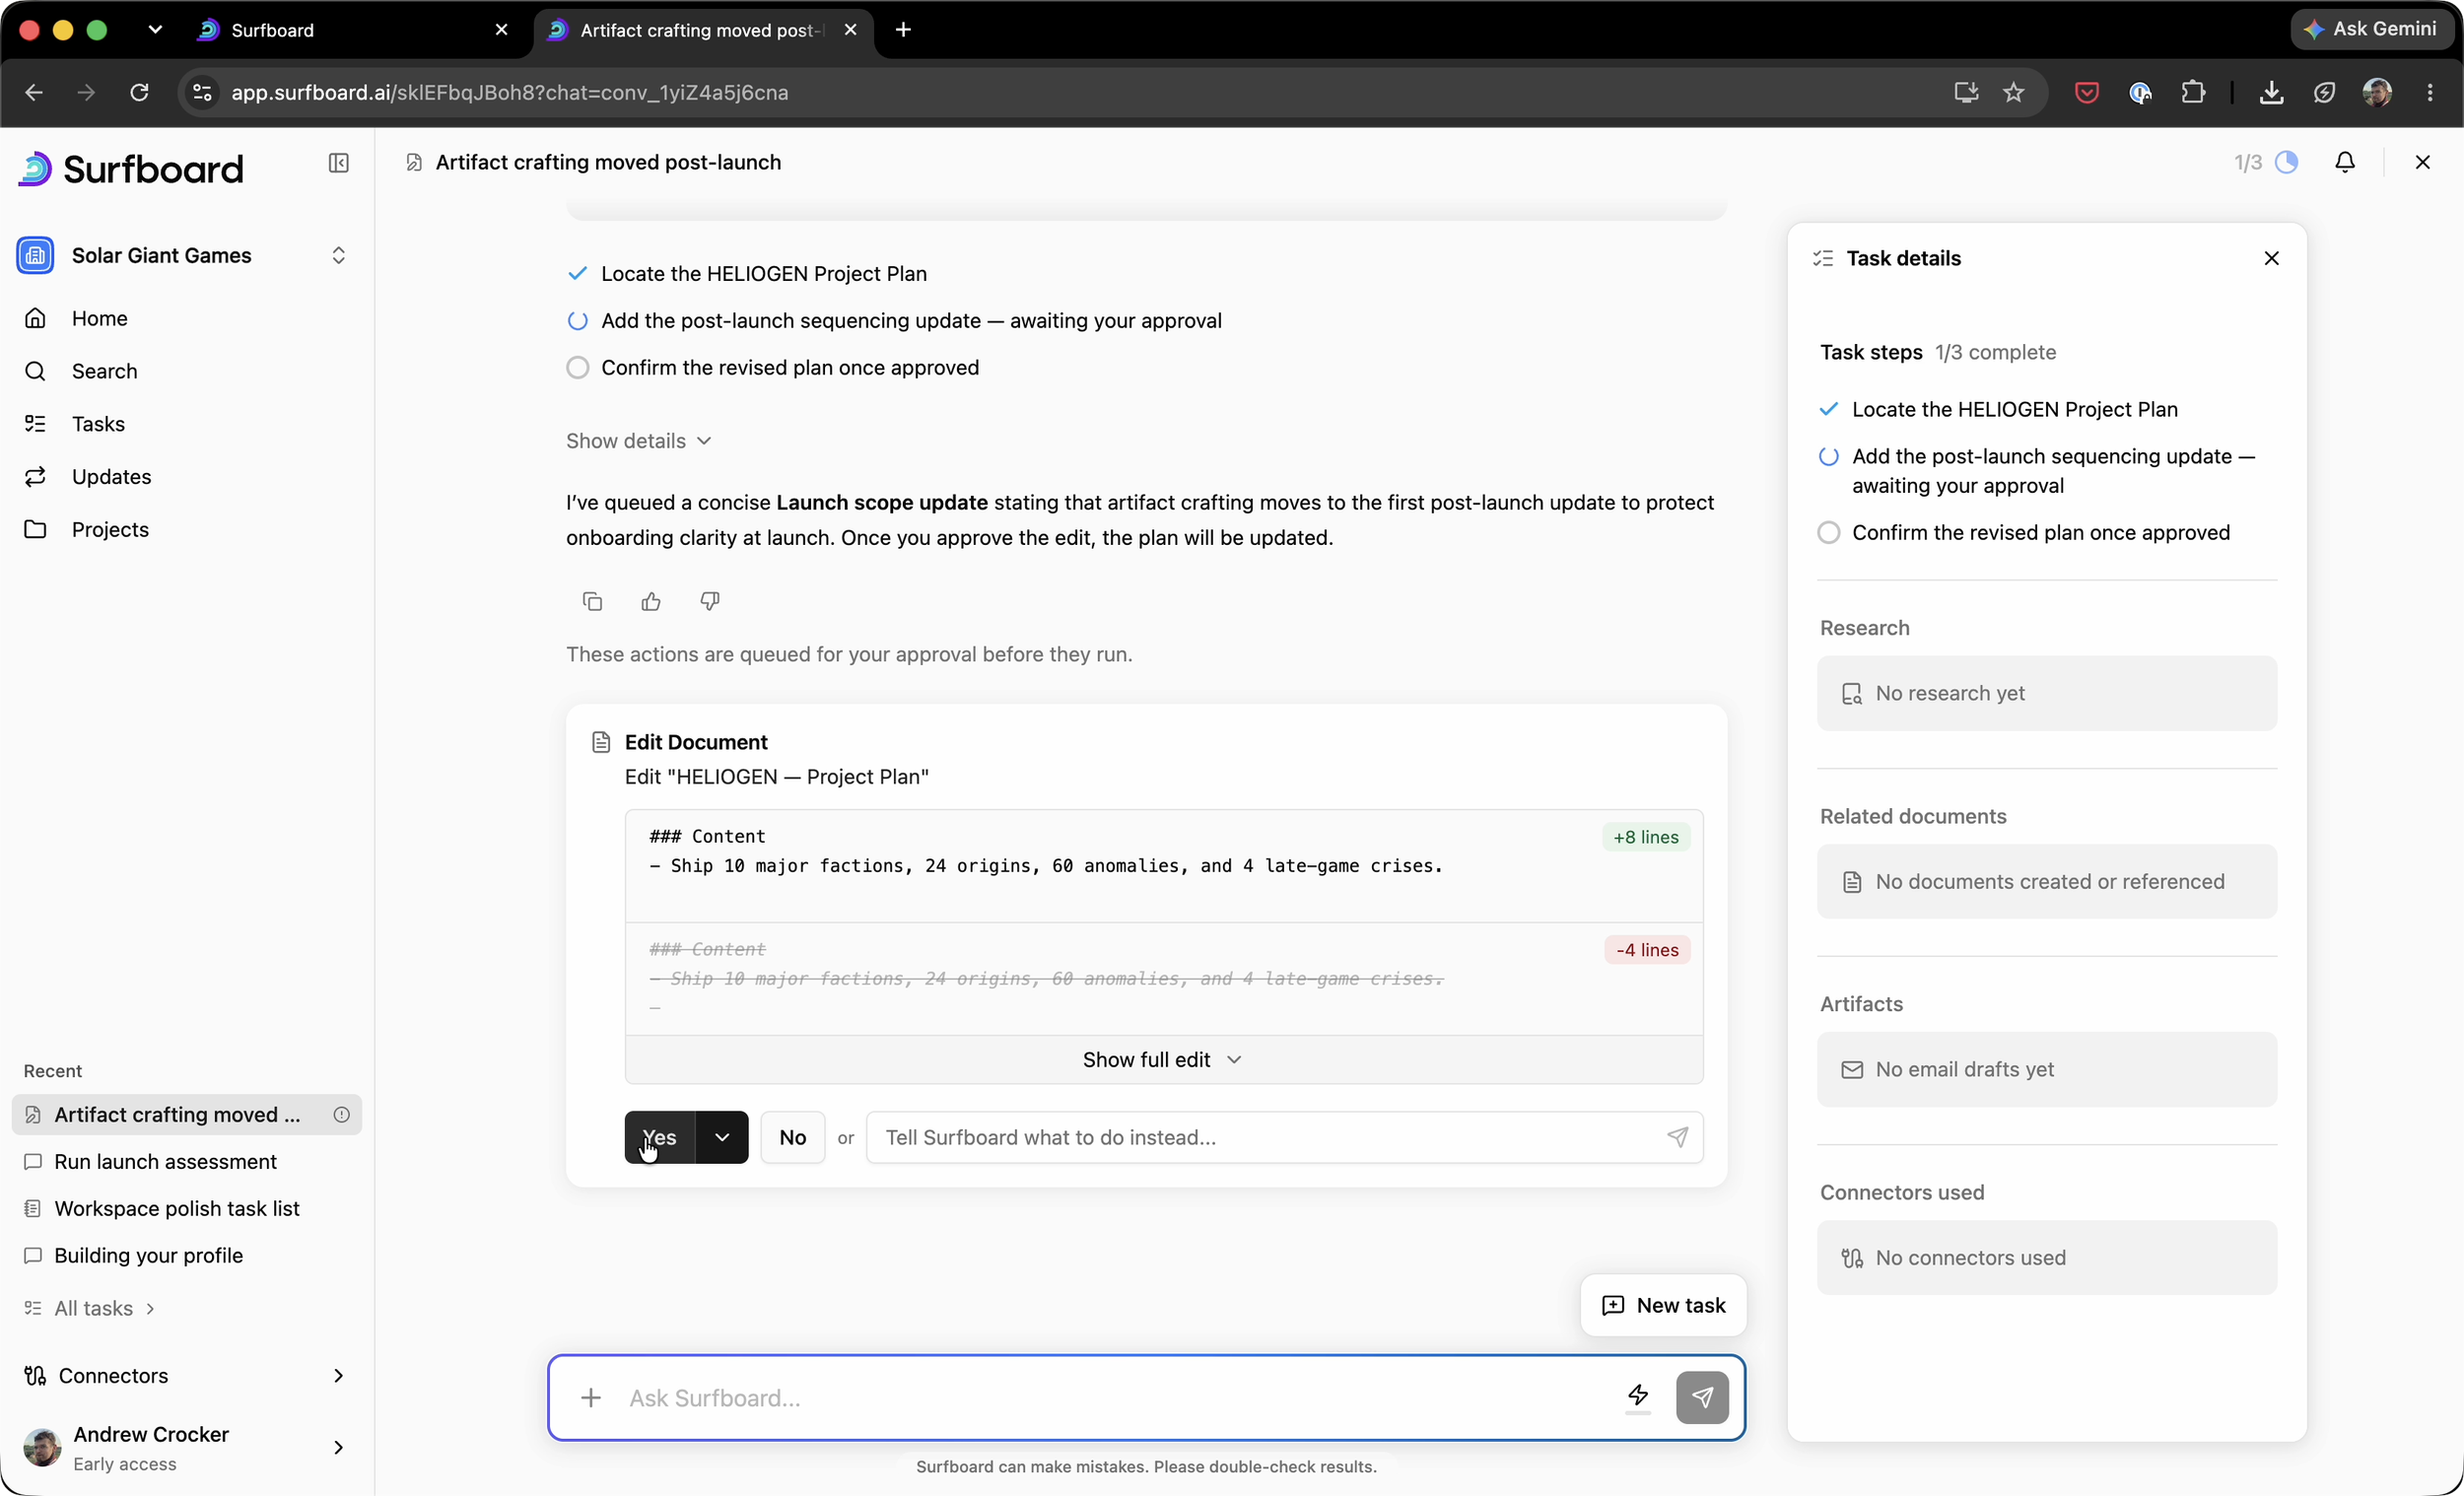The width and height of the screenshot is (2464, 1496).
Task: Click the Edit Document icon
Action: click(601, 742)
